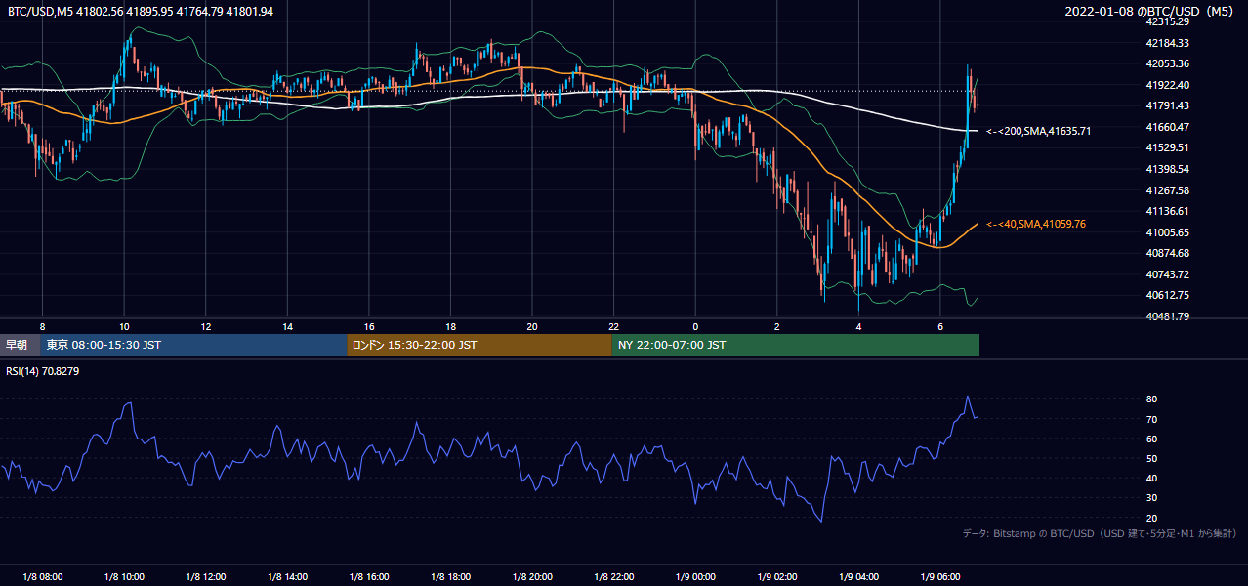Viewport: 1248px width, 586px height.
Task: Click the orange 40 SMA label 41059.76
Action: (x=1036, y=224)
